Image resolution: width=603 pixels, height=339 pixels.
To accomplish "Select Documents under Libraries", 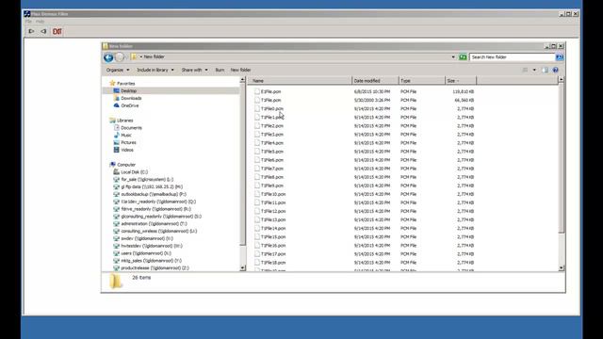I will coord(131,128).
